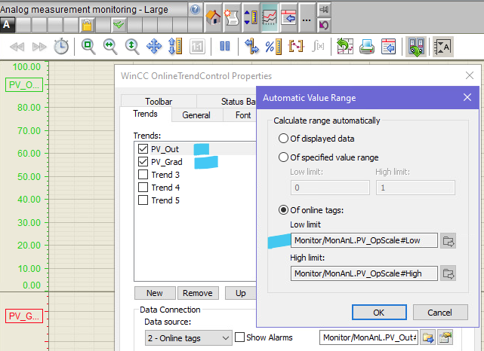
Task: Browse tag for Low limit field
Action: pyautogui.click(x=449, y=241)
